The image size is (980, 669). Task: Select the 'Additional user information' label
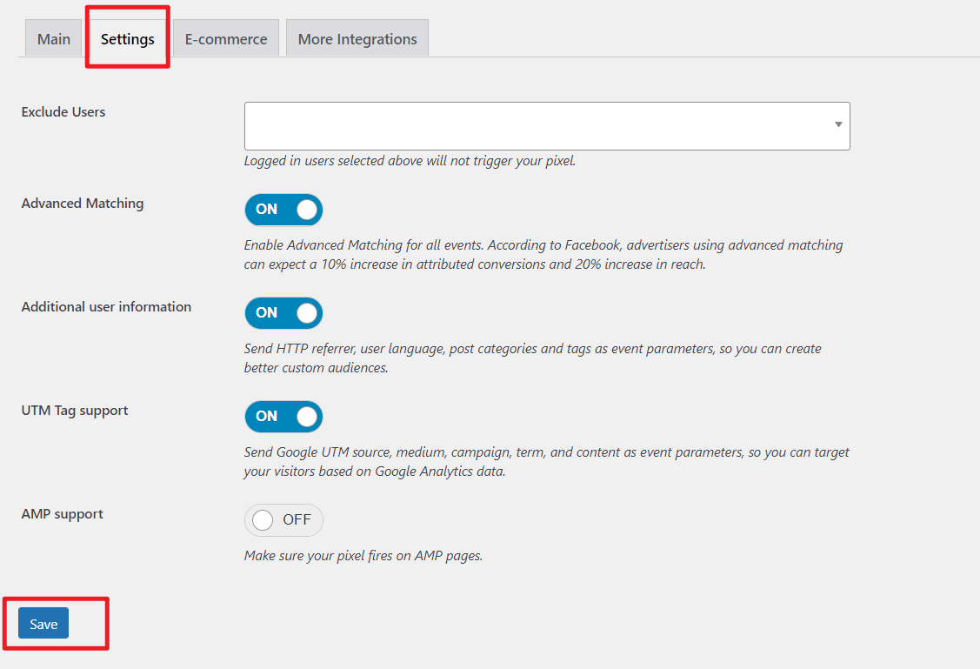[106, 307]
